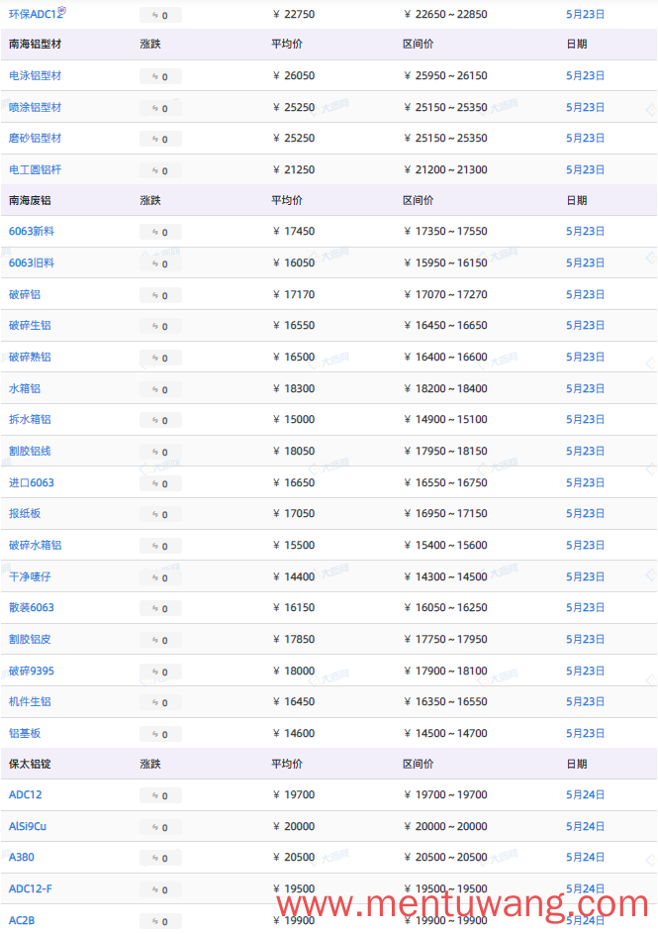658x934 pixels.
Task: Select the range ¥ 15950～16150
Action: [445, 262]
